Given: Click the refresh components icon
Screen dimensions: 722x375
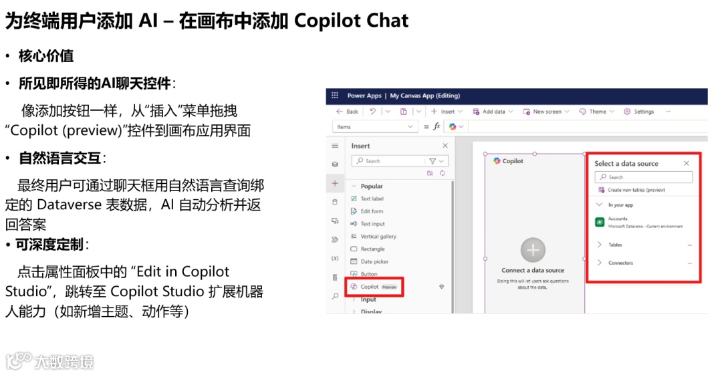Looking at the screenshot, I should [442, 173].
